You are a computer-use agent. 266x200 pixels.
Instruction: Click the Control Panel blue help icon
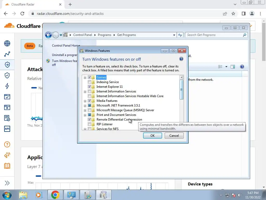pos(242,67)
